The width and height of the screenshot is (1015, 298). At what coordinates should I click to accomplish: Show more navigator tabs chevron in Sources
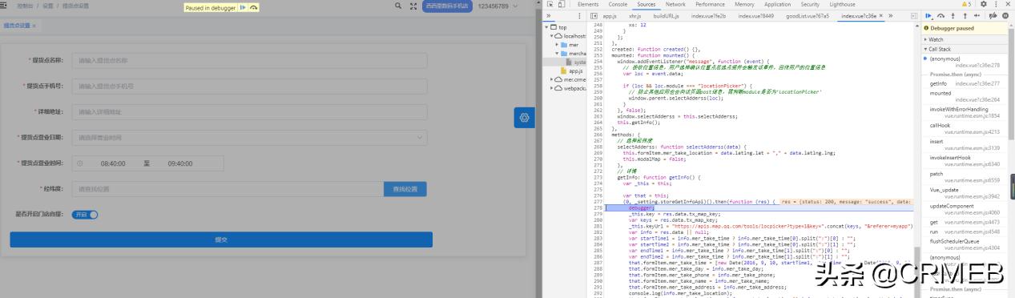[550, 16]
